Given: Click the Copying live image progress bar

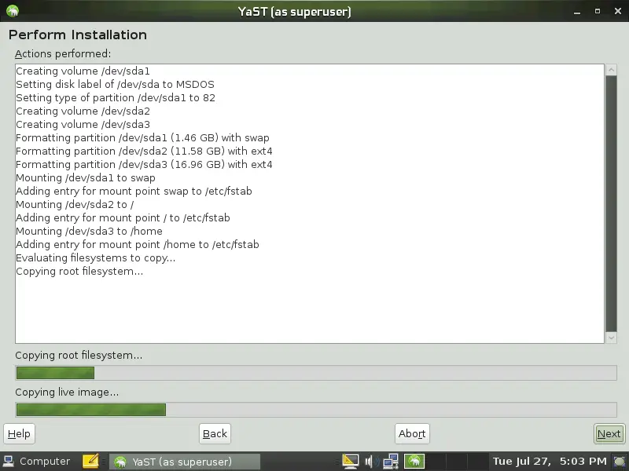Looking at the screenshot, I should point(315,410).
